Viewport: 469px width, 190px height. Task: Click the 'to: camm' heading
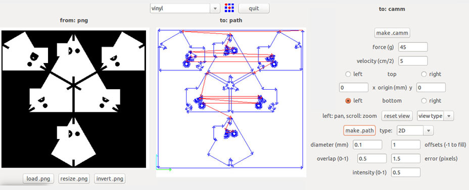coord(392,9)
